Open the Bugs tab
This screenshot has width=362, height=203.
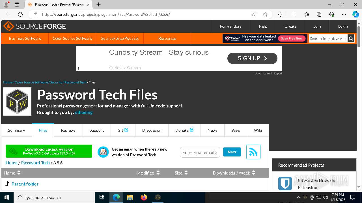click(236, 130)
